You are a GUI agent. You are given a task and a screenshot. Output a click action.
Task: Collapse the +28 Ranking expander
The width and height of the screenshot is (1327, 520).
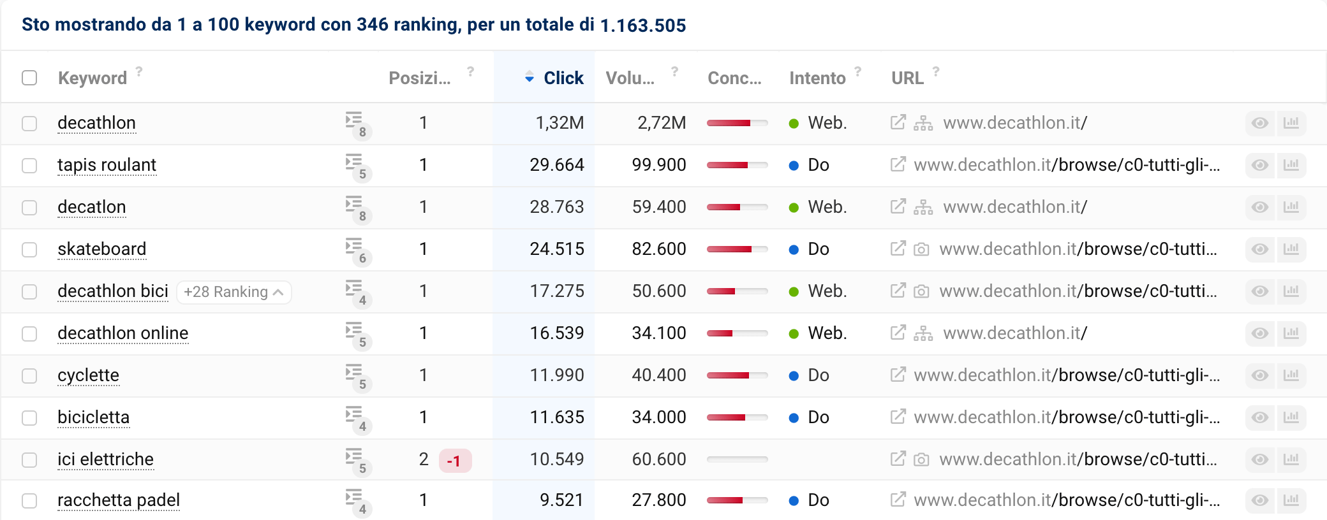point(234,292)
